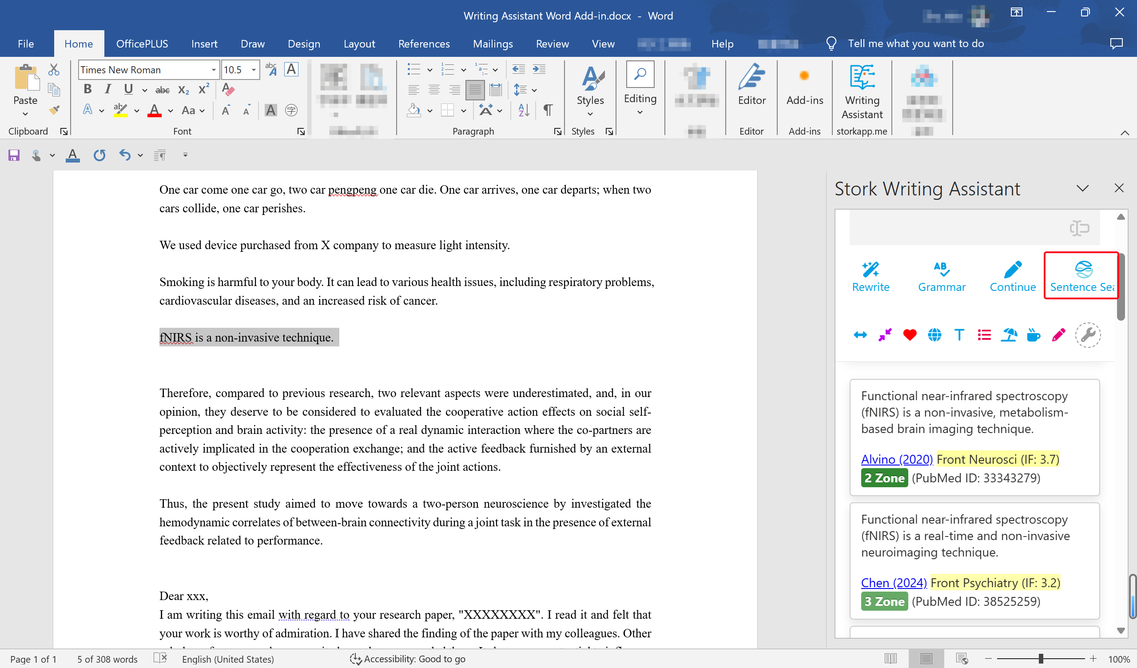Click the Continue pencil icon
The image size is (1137, 668).
coord(1013,270)
